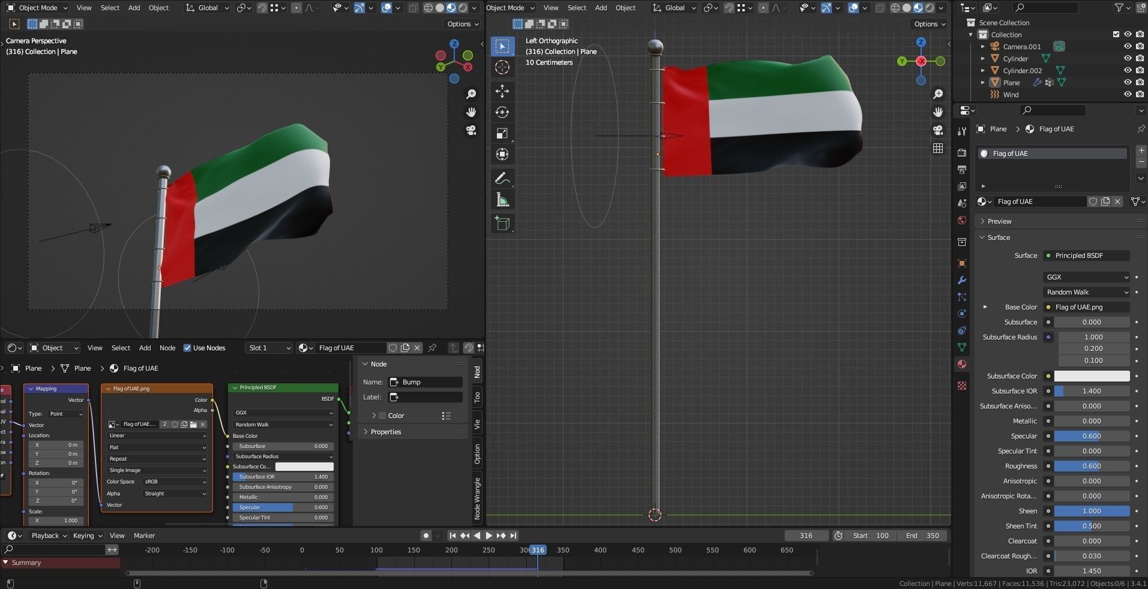Click pan hand icon in Camera Perspective viewport
Image resolution: width=1148 pixels, height=589 pixels.
pos(471,112)
